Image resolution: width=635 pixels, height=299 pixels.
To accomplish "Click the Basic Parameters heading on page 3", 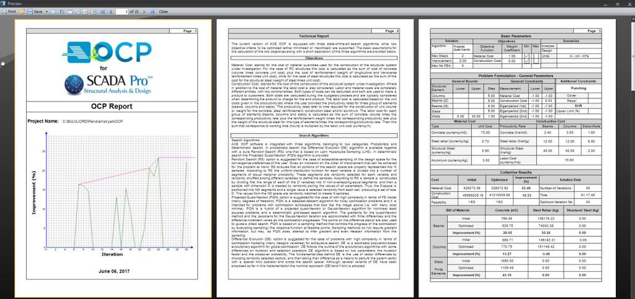I will (x=516, y=36).
